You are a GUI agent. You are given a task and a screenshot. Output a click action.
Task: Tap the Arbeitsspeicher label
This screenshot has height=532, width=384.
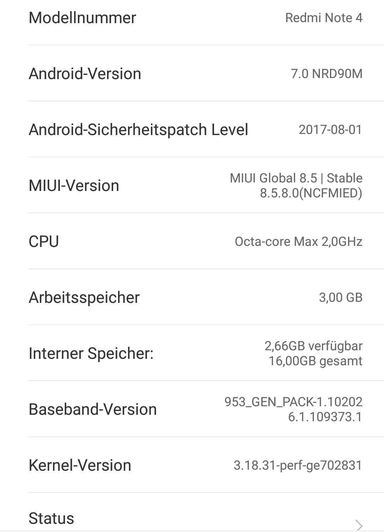tap(84, 298)
